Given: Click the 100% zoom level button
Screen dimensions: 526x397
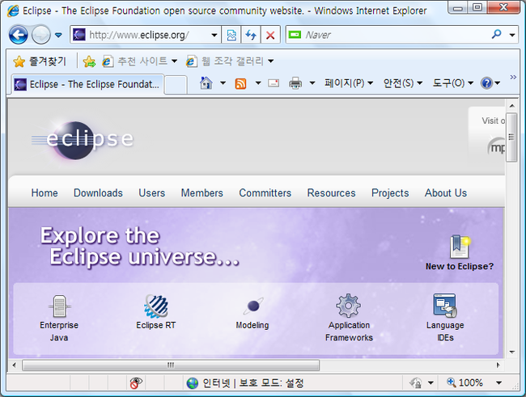Looking at the screenshot, I should [464, 382].
